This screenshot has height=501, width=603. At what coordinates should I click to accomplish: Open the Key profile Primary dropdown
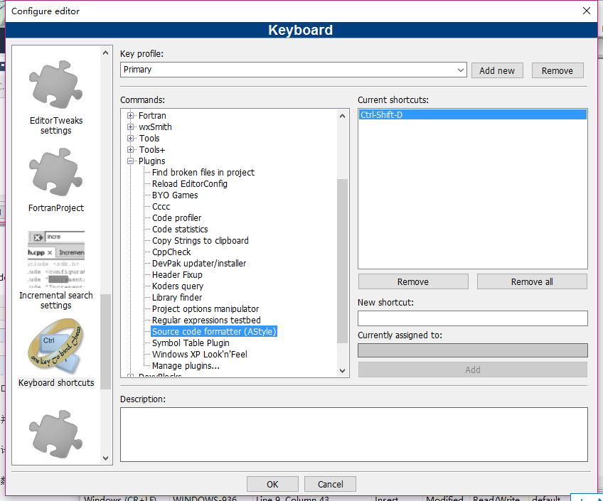[294, 70]
